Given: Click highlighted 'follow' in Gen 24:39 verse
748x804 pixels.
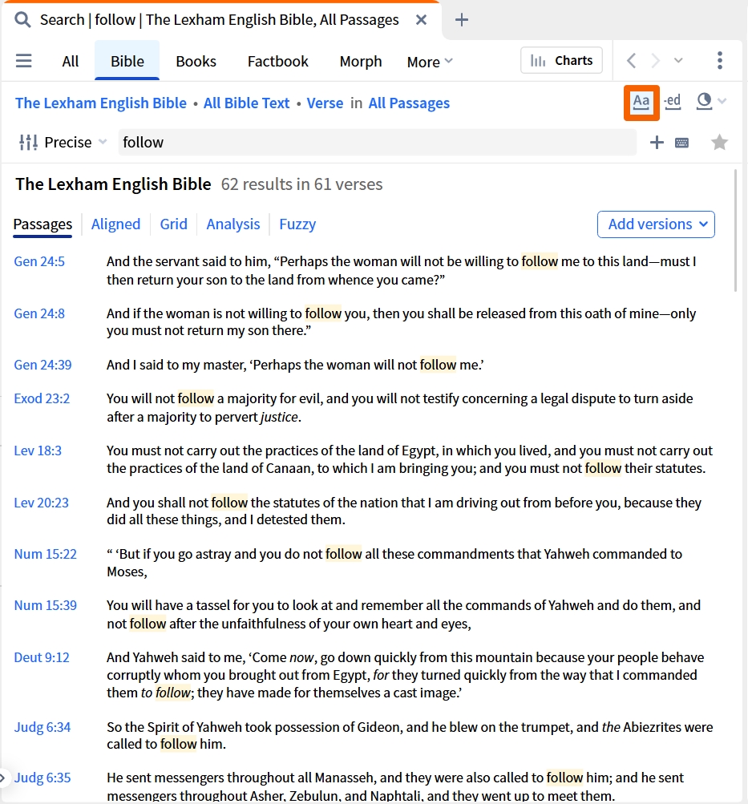Looking at the screenshot, I should click(x=438, y=365).
